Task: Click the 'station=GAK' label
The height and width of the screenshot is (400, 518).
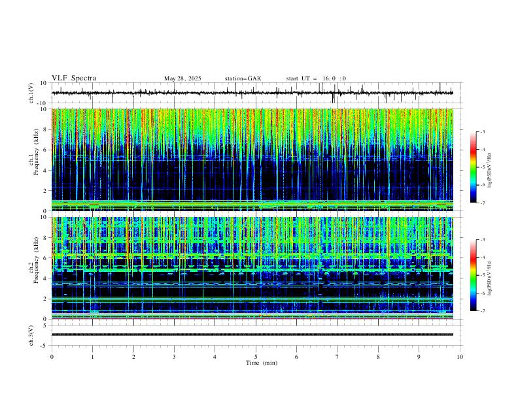Action: tap(243, 78)
